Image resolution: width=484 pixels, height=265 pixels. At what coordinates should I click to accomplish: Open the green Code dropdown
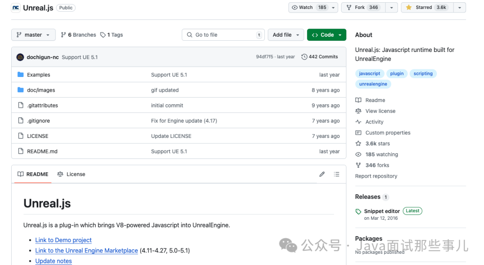pyautogui.click(x=327, y=35)
